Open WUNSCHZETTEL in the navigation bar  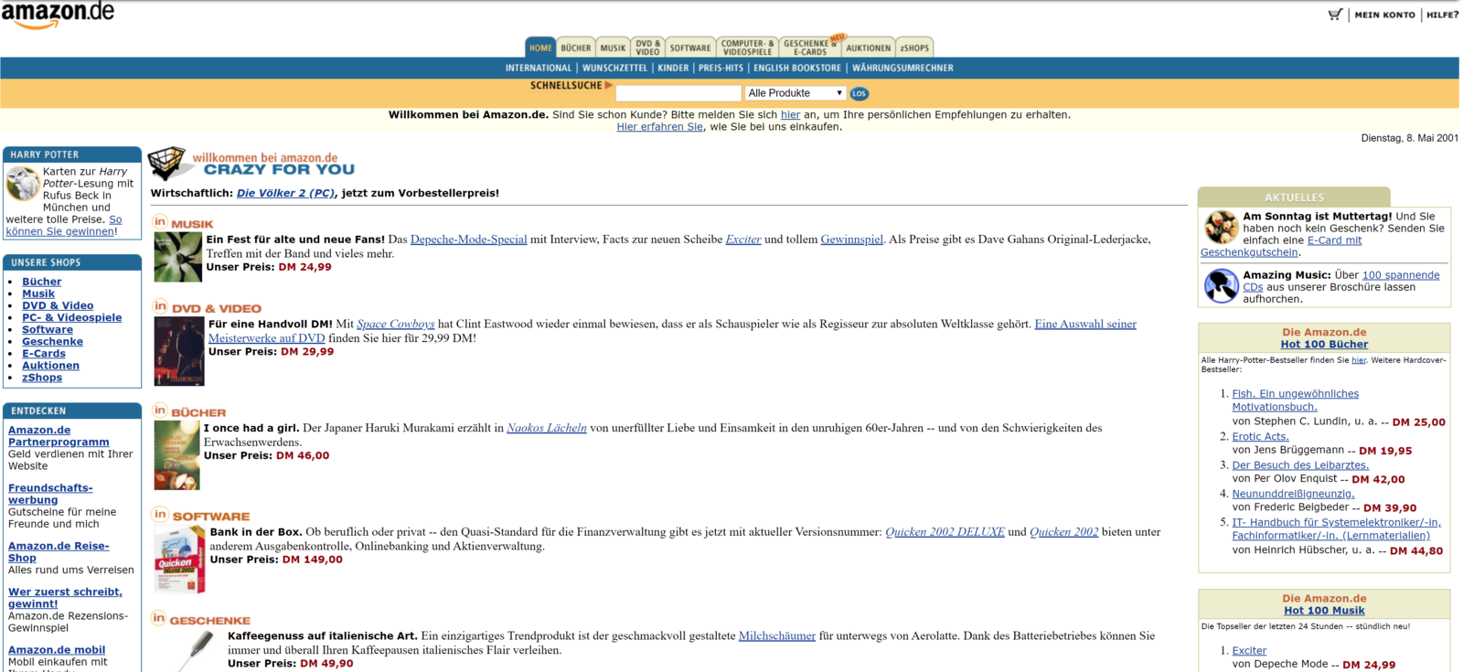coord(614,69)
